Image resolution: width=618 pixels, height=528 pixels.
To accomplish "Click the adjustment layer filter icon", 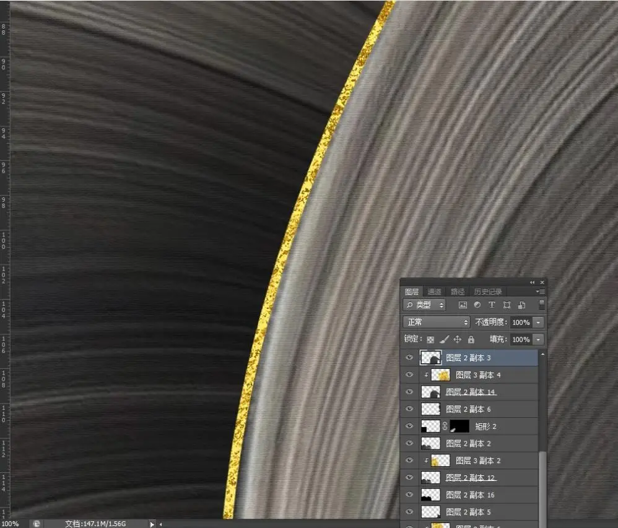I will pos(477,305).
